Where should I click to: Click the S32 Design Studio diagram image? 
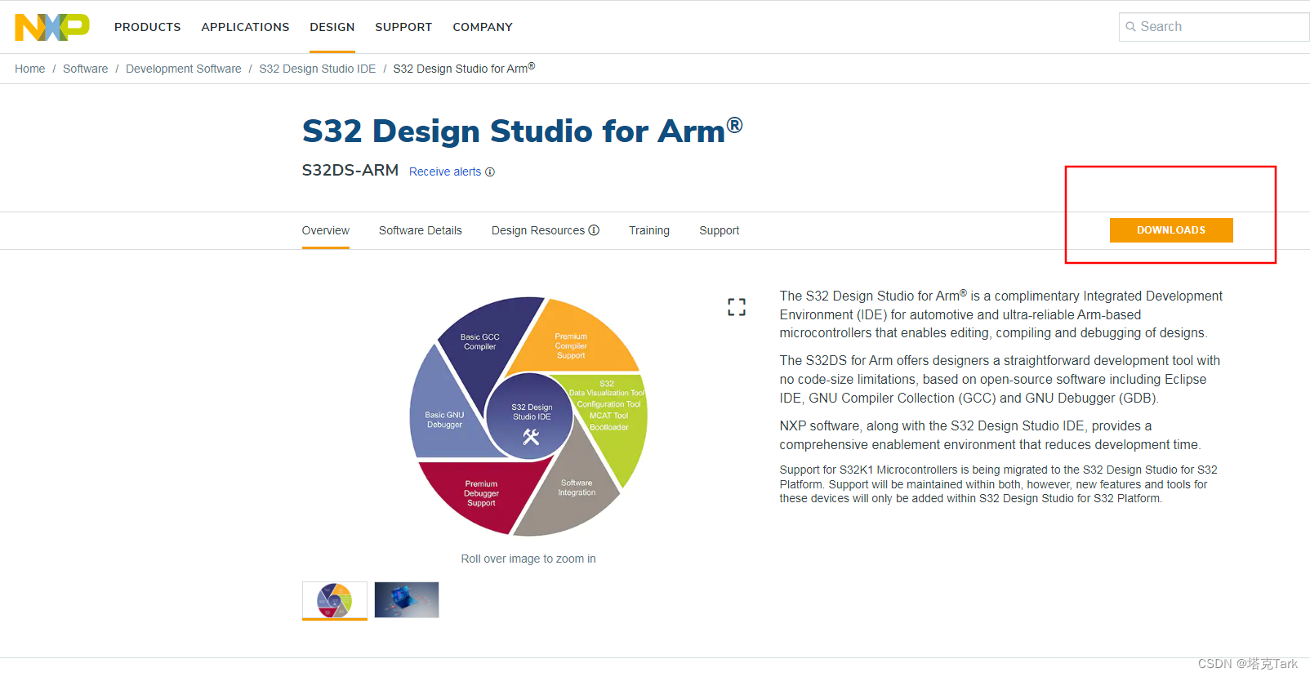click(528, 416)
